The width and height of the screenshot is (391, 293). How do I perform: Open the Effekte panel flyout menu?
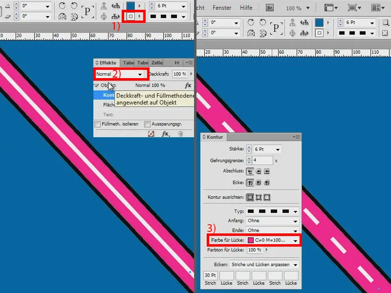pos(189,63)
